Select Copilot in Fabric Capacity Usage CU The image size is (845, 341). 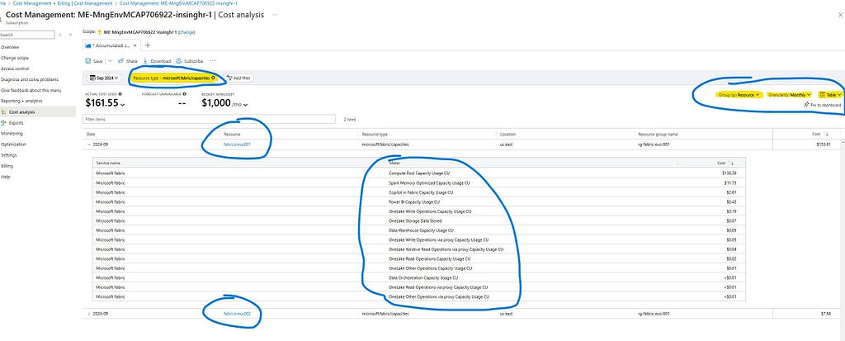(418, 192)
